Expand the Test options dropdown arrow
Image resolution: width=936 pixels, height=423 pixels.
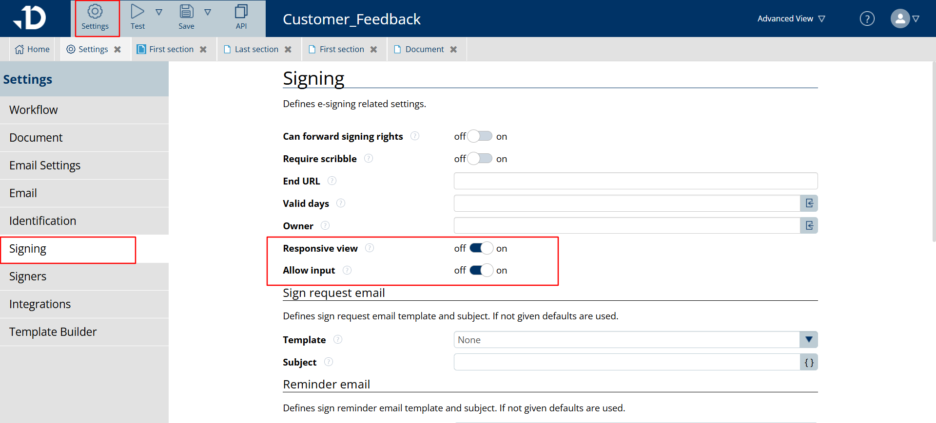point(159,12)
